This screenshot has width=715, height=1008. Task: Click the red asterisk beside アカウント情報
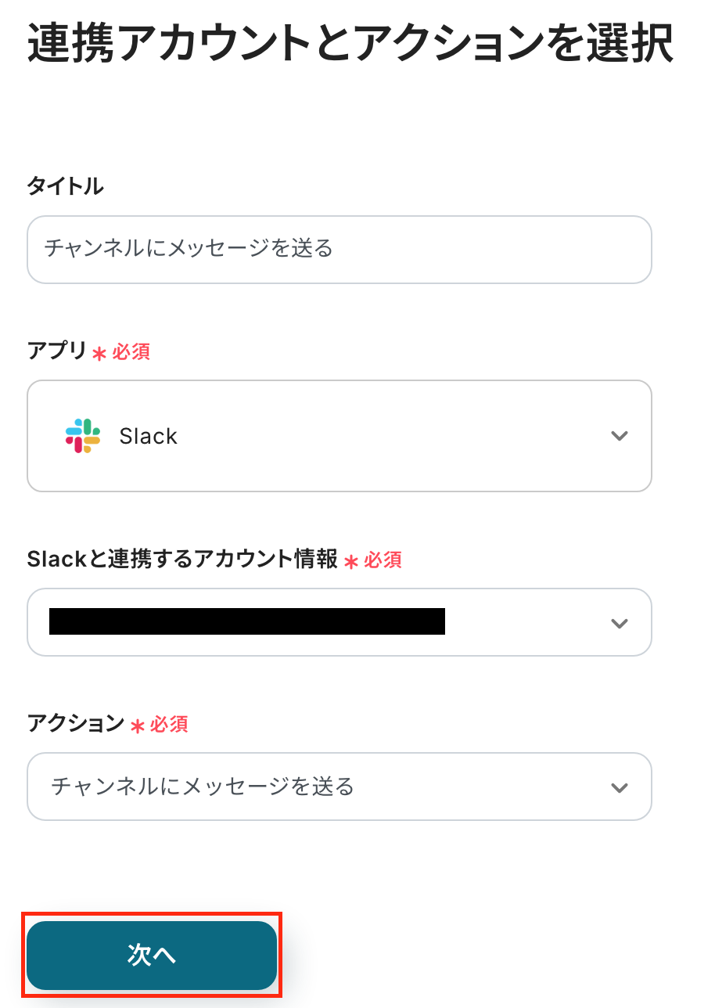click(x=351, y=561)
